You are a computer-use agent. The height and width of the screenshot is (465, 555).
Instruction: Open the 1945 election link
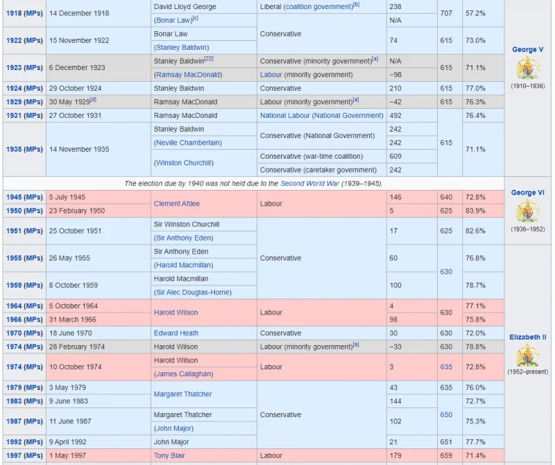(14, 197)
